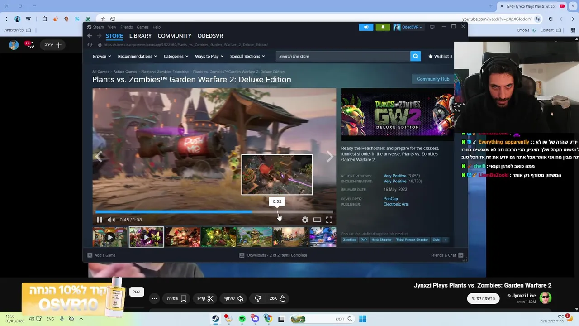Open Spotify from Windows taskbar
Image resolution: width=579 pixels, height=326 pixels.
click(242, 319)
